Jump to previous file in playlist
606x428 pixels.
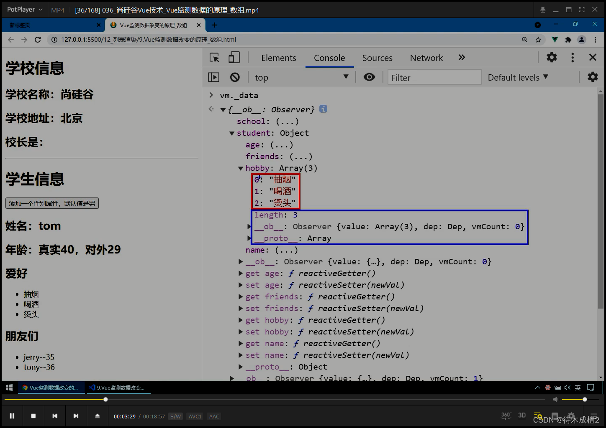pyautogui.click(x=54, y=416)
